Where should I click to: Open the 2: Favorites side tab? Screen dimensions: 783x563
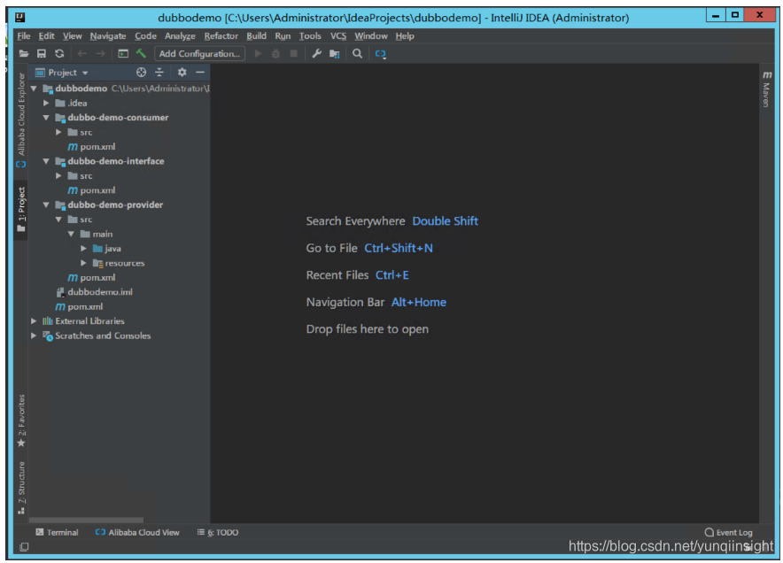[x=21, y=420]
